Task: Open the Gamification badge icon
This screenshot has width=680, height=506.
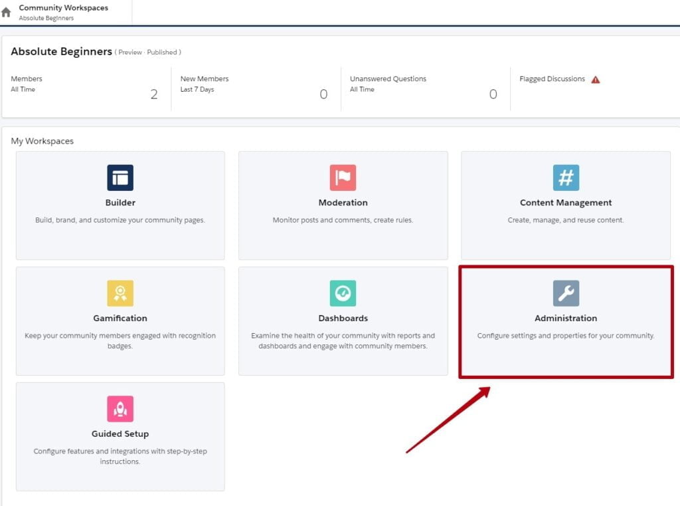Action: (x=120, y=293)
